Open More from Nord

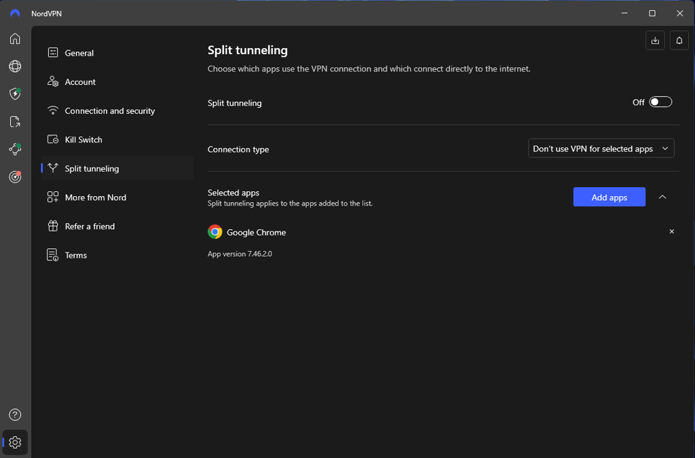(117, 197)
